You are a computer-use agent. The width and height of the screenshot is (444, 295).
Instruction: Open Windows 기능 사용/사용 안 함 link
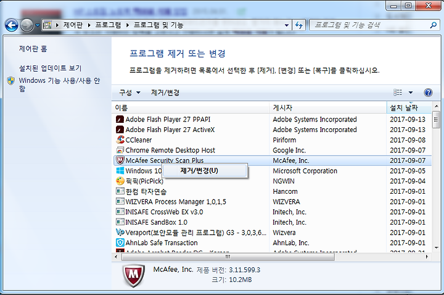(x=59, y=85)
